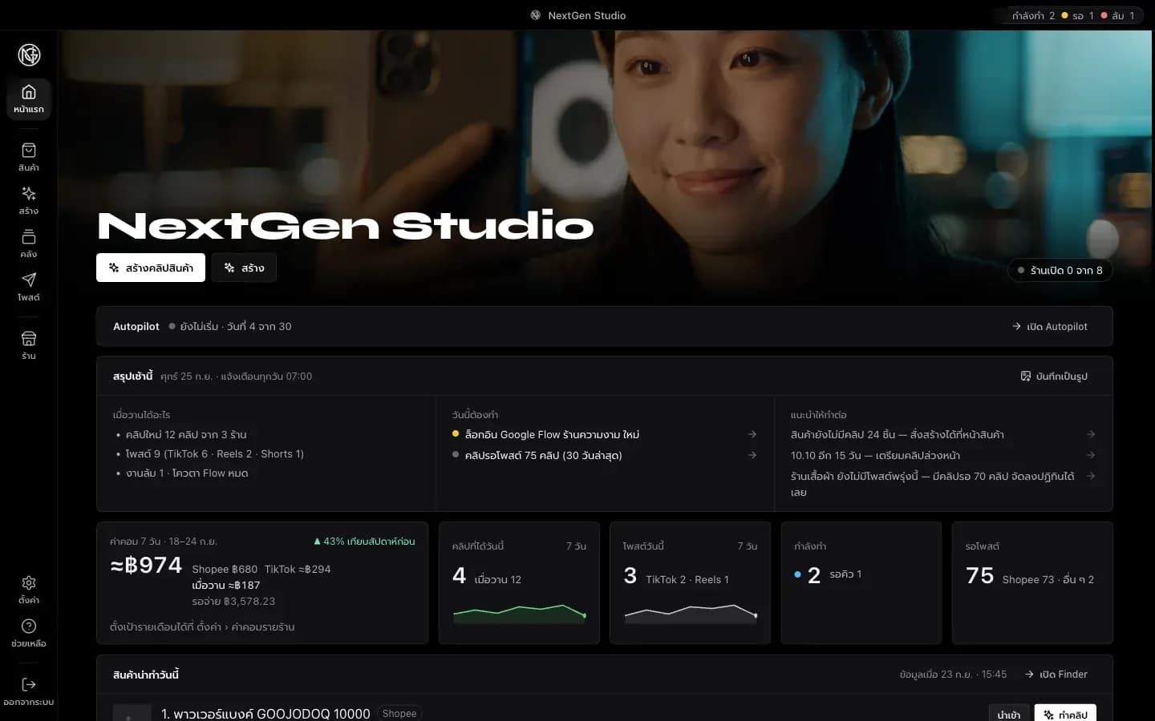The image size is (1155, 721).
Task: Click the green คลิปที่ได้วันนี้ sparkline chart
Action: (519, 614)
